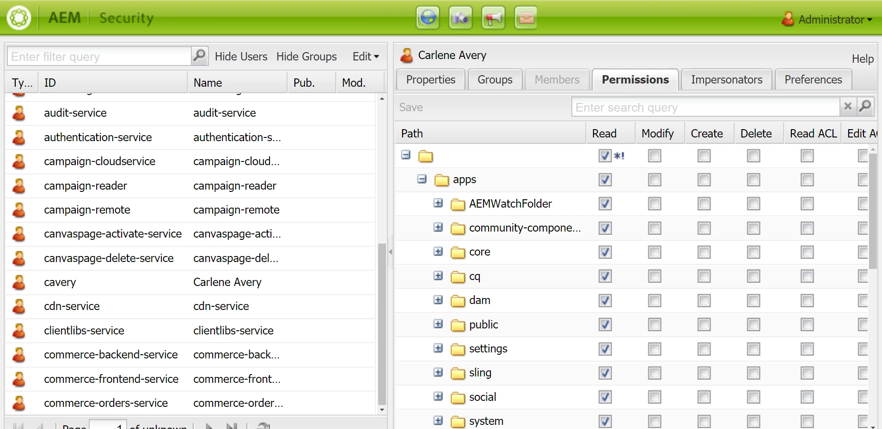
Task: Switch to the Members tab
Action: [557, 79]
